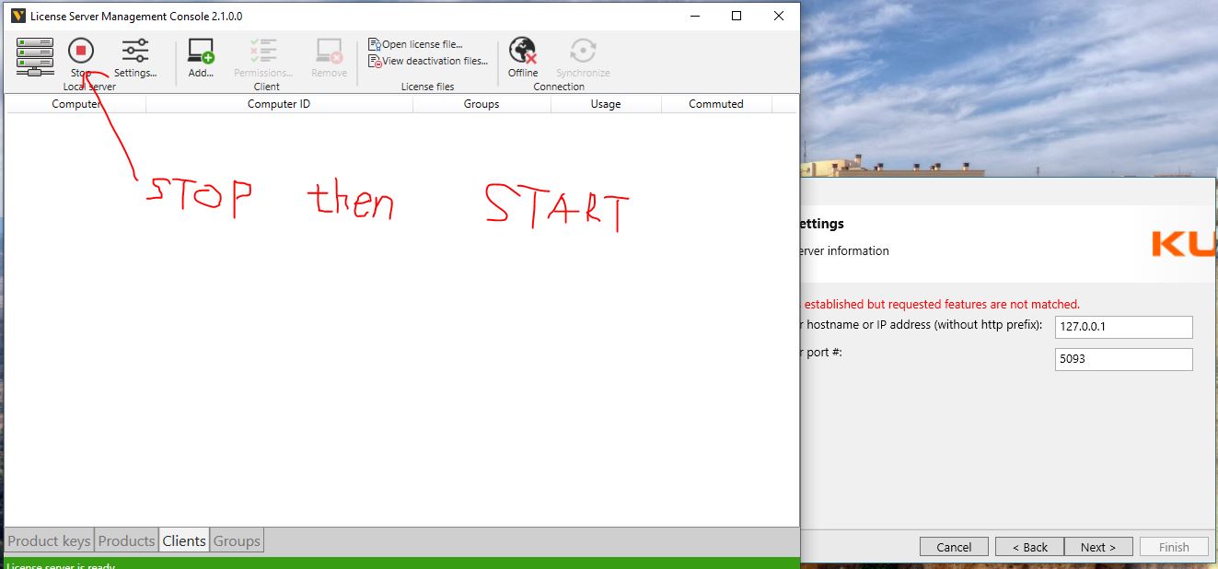Open license file from toolbar
This screenshot has width=1218, height=569.
pos(416,44)
